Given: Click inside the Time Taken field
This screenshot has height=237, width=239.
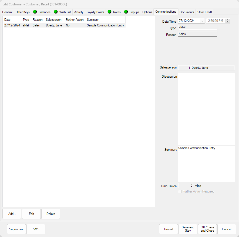Looking at the screenshot, I should 186,186.
